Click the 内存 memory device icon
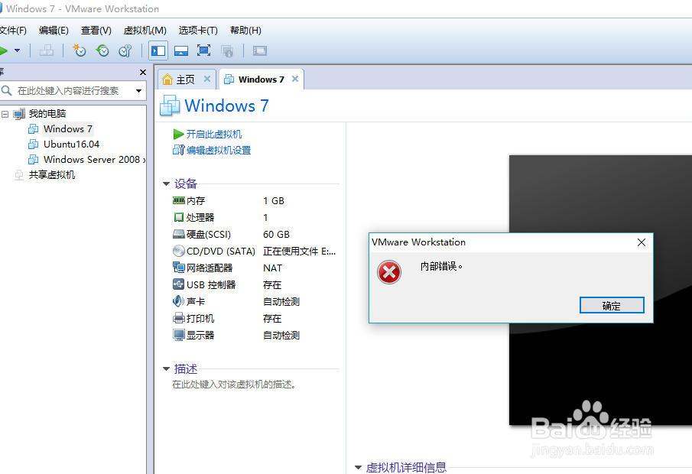This screenshot has height=474, width=692. click(178, 201)
